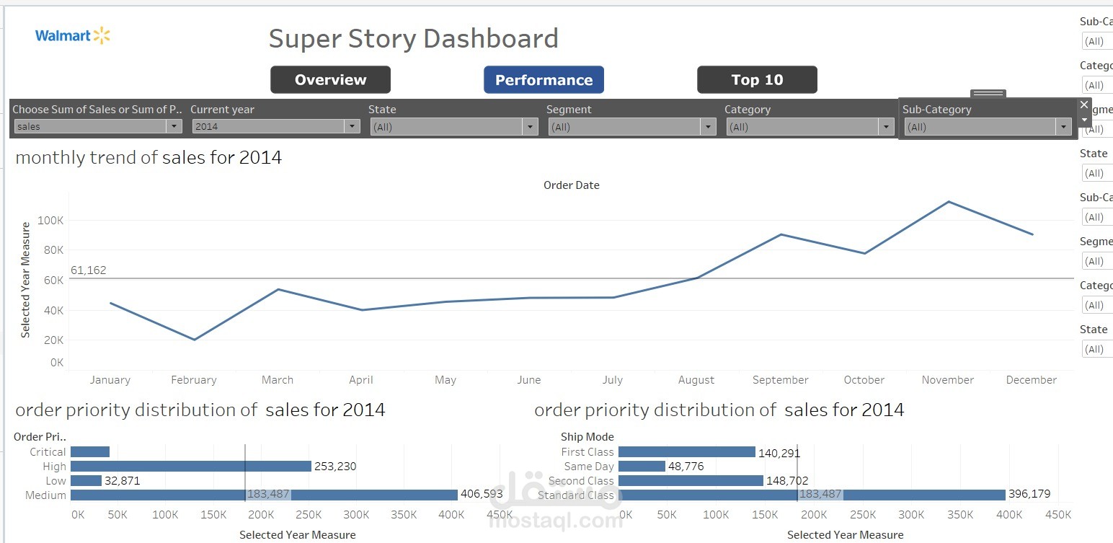This screenshot has width=1113, height=543.
Task: Click the highlighted Performance navigation button
Action: click(x=544, y=79)
